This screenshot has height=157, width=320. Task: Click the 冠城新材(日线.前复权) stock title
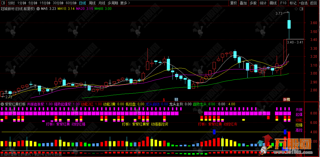18,9
